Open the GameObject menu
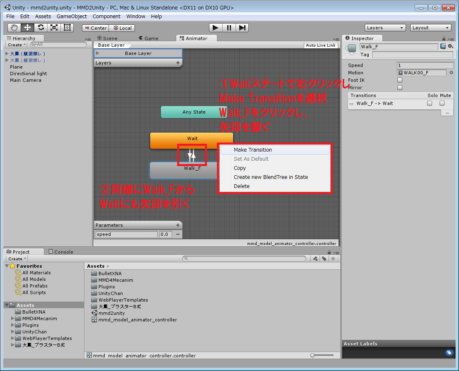 click(72, 17)
